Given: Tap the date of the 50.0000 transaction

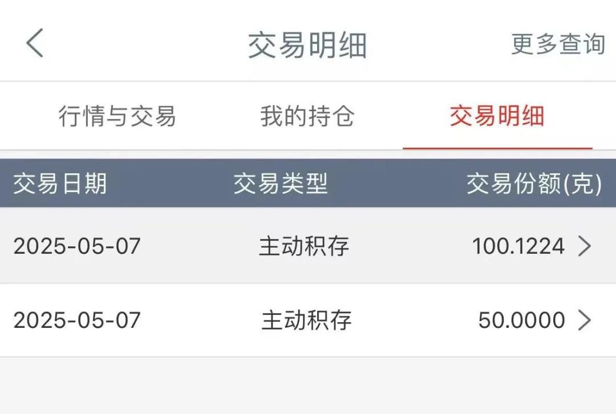Looking at the screenshot, I should 77,320.
